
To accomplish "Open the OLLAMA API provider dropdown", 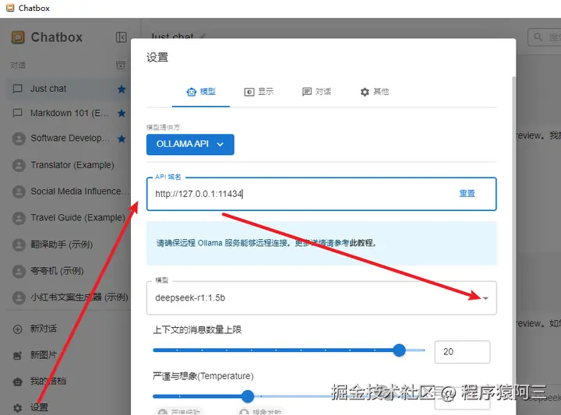I will point(190,144).
